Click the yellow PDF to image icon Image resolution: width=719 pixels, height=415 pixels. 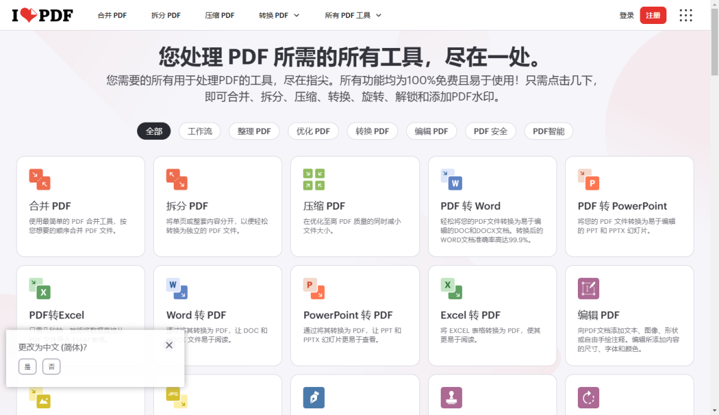pyautogui.click(x=40, y=398)
